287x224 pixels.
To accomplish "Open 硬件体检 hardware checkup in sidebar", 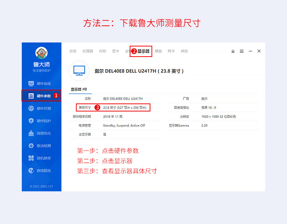I will pyautogui.click(x=40, y=84).
